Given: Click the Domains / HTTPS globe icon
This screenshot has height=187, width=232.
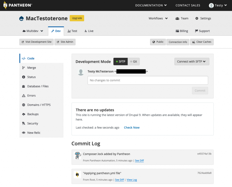Looking at the screenshot, I should point(23,105).
